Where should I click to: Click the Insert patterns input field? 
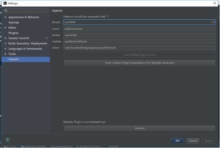140,29
